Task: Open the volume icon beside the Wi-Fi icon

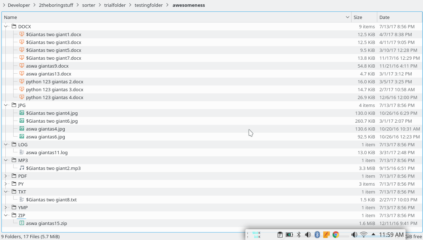Action: click(x=354, y=235)
